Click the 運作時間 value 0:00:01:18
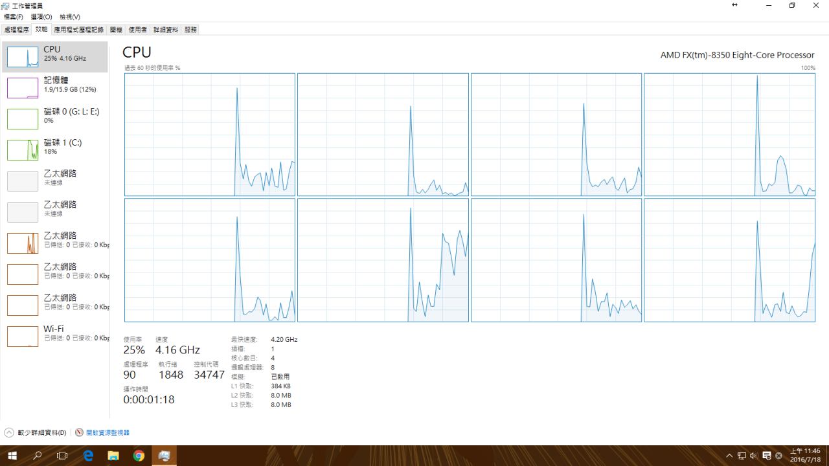The height and width of the screenshot is (466, 829). coord(149,399)
